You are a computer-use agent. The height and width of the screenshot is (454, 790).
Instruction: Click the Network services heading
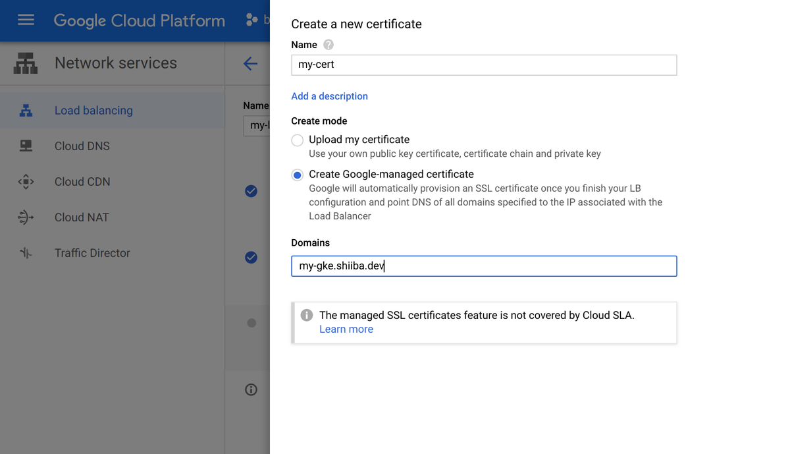click(x=116, y=63)
